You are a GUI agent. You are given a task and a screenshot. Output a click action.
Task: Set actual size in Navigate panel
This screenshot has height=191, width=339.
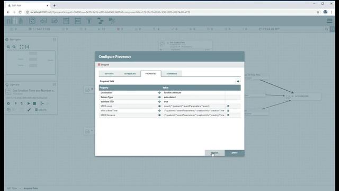(27, 47)
